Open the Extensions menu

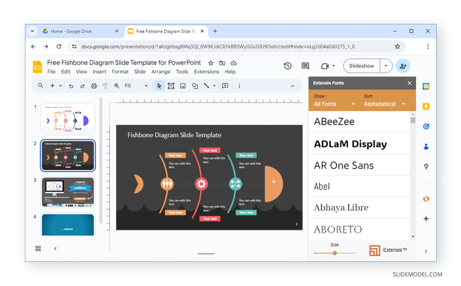207,72
